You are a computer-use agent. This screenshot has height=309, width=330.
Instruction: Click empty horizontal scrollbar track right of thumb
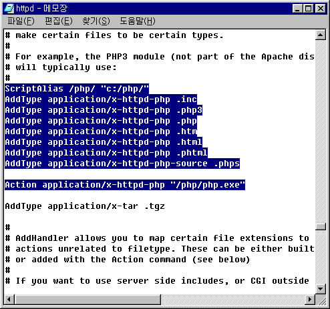pos(232,300)
